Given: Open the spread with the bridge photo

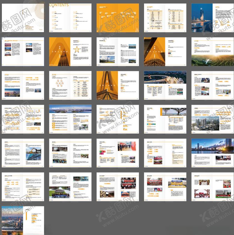Looking at the screenshot, I should [x=118, y=51].
